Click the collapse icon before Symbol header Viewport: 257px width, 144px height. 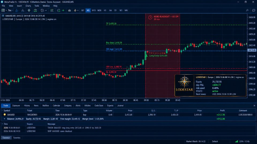2,110
